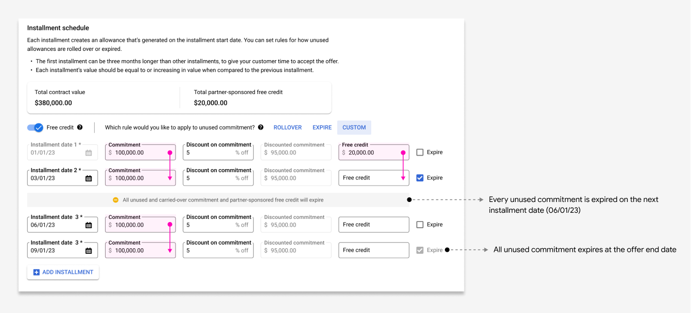Uncheck the Expire checkbox for Installment 2
691x313 pixels.
coord(420,177)
